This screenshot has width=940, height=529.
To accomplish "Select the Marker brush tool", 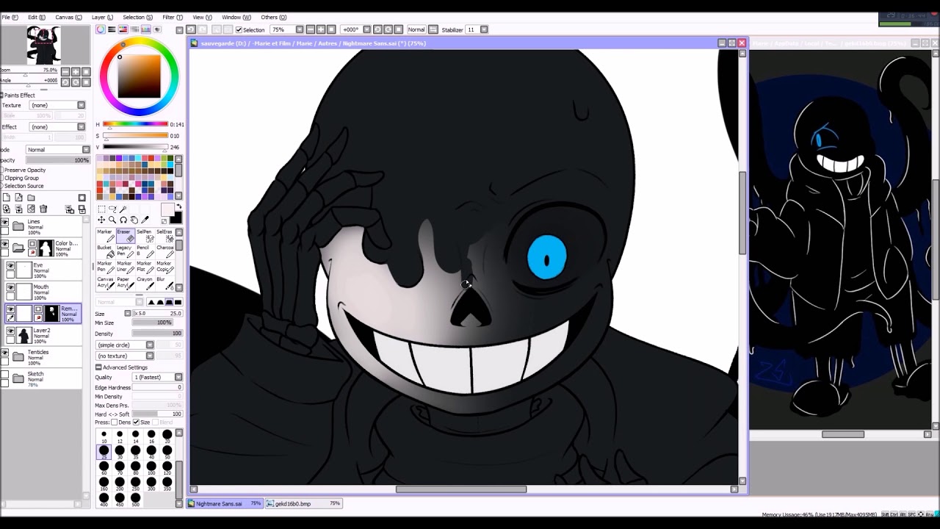I will click(x=104, y=236).
